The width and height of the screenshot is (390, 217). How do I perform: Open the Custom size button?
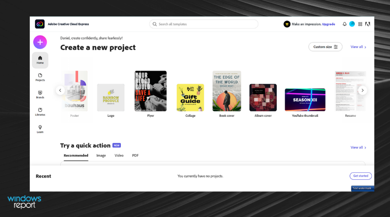tap(325, 47)
